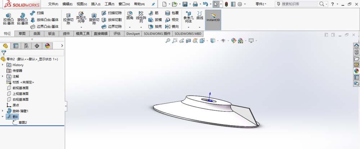The image size is (360, 149).
Task: Click the 拉伸凸台/基体 extrude boss tool
Action: pyautogui.click(x=9, y=19)
